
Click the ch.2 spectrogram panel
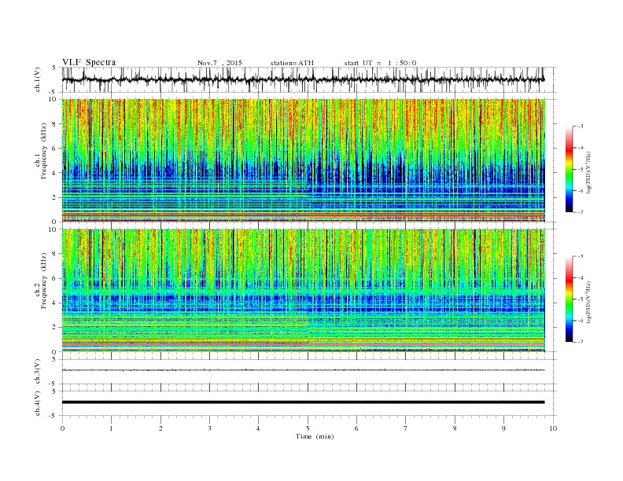coord(304,291)
